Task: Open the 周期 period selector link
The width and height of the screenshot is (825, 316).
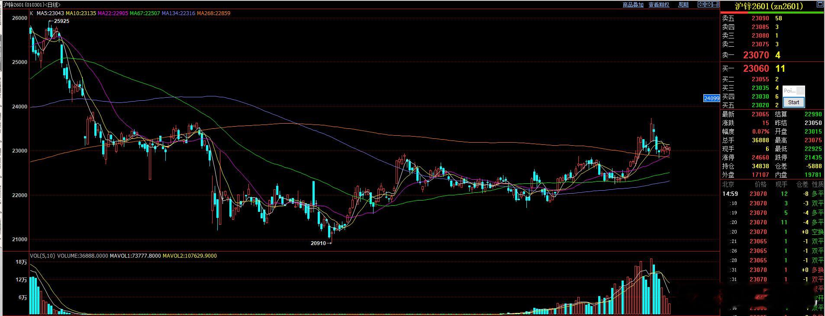Action: coord(683,5)
